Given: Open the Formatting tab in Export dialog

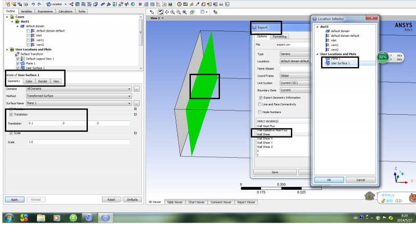Looking at the screenshot, I should point(279,36).
